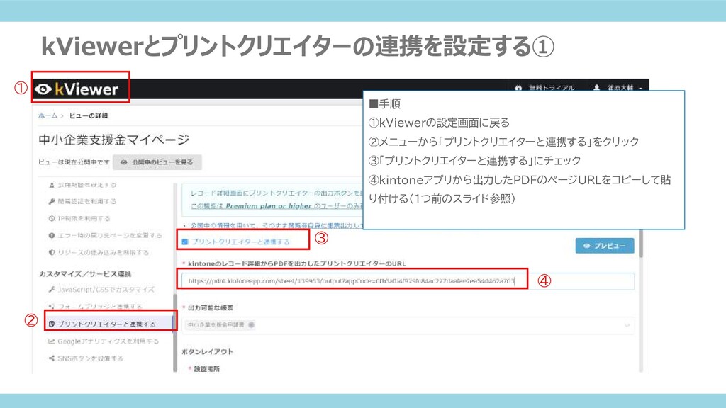Focus the print creator URL input field
Screen dimensions: 726x408
408,280
